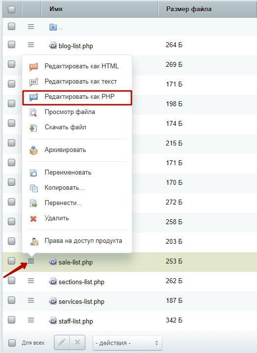Image resolution: width=257 pixels, height=353 pixels.
Task: Click the archive box icon
Action: (33, 150)
